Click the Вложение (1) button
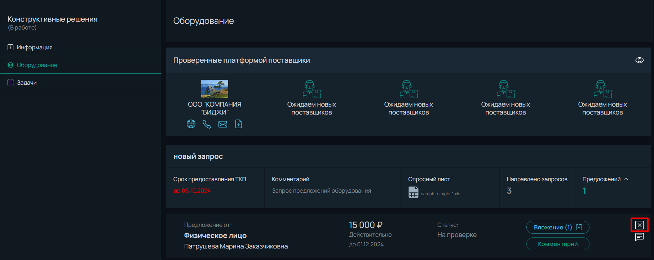Image resolution: width=654 pixels, height=260 pixels. pos(558,227)
